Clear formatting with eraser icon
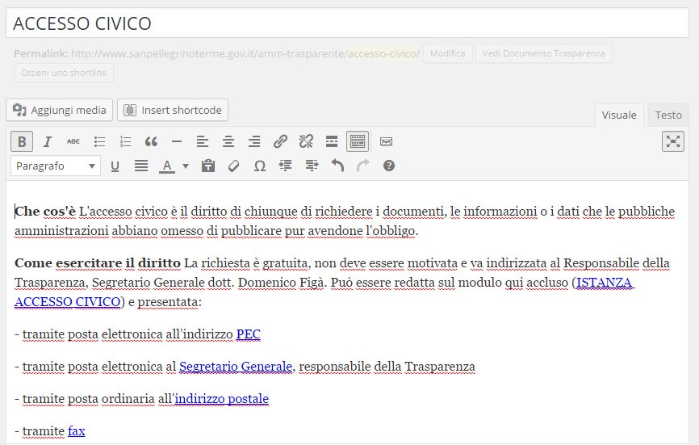Image resolution: width=699 pixels, height=445 pixels. tap(233, 166)
